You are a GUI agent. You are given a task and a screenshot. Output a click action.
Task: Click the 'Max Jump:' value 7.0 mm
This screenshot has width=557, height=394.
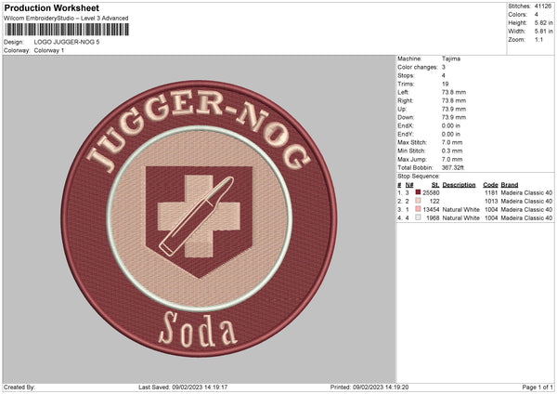point(452,159)
